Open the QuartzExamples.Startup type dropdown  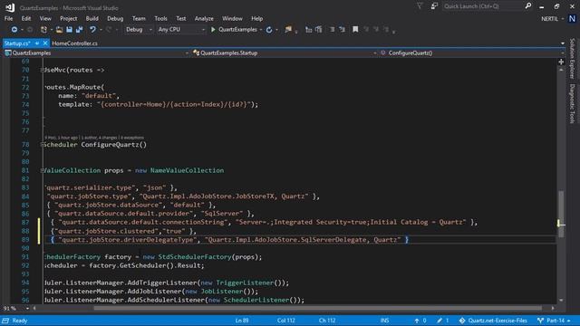285,53
